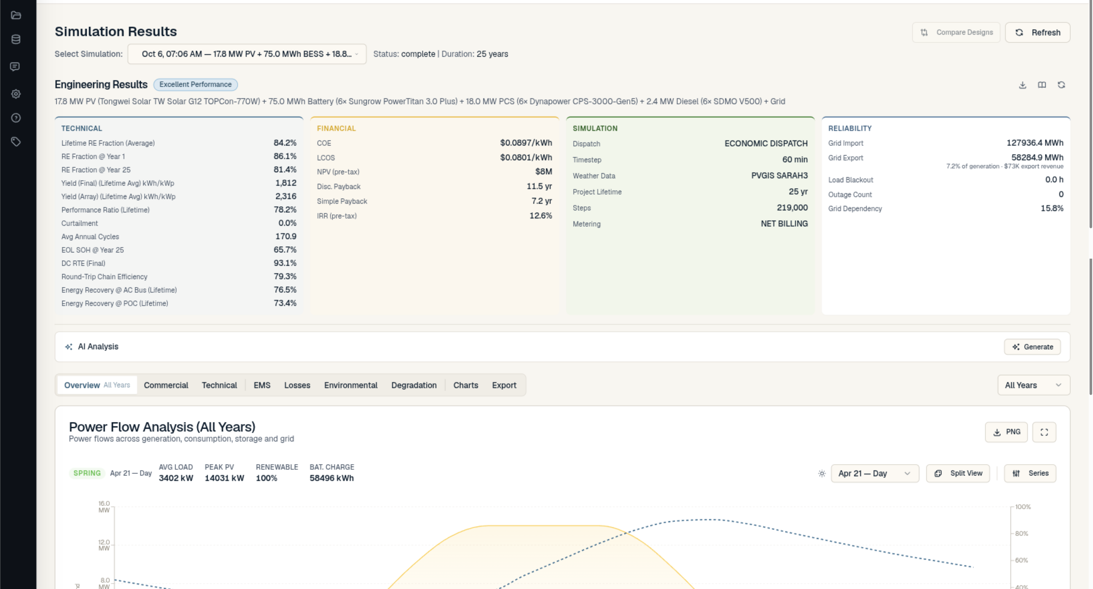Screen dimensions: 1093x589
Task: Open the chat message icon in sidebar
Action: pos(15,67)
